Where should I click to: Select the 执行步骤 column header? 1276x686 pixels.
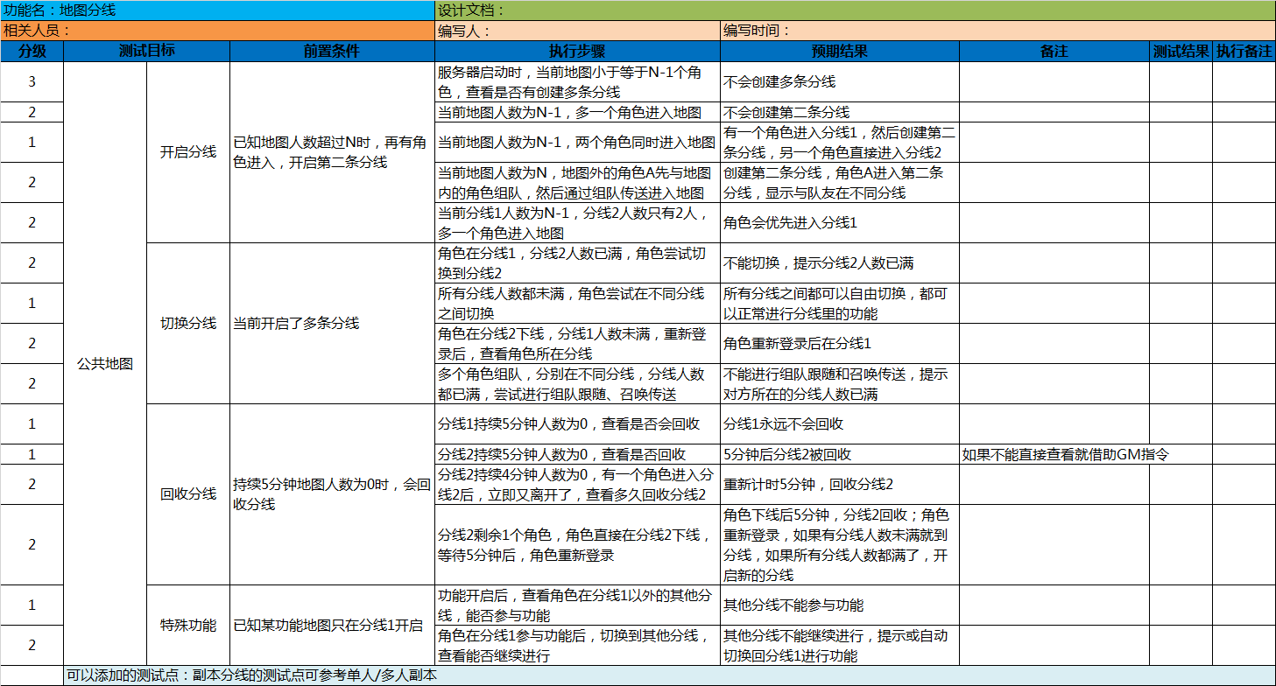coord(577,51)
